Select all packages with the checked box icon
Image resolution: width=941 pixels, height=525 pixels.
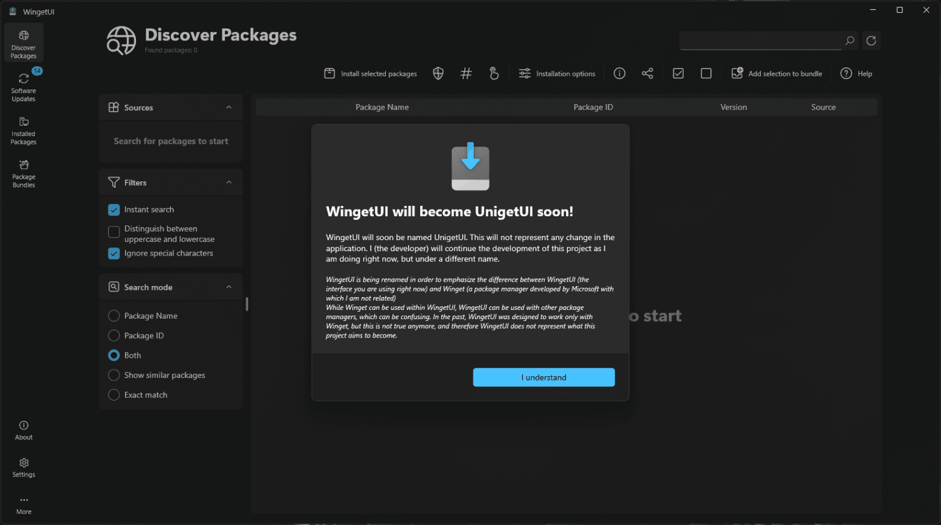678,73
